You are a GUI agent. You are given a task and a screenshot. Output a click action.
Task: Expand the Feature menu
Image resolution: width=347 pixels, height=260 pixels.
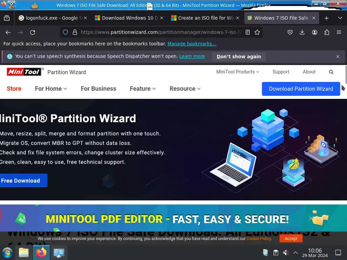[x=143, y=89]
